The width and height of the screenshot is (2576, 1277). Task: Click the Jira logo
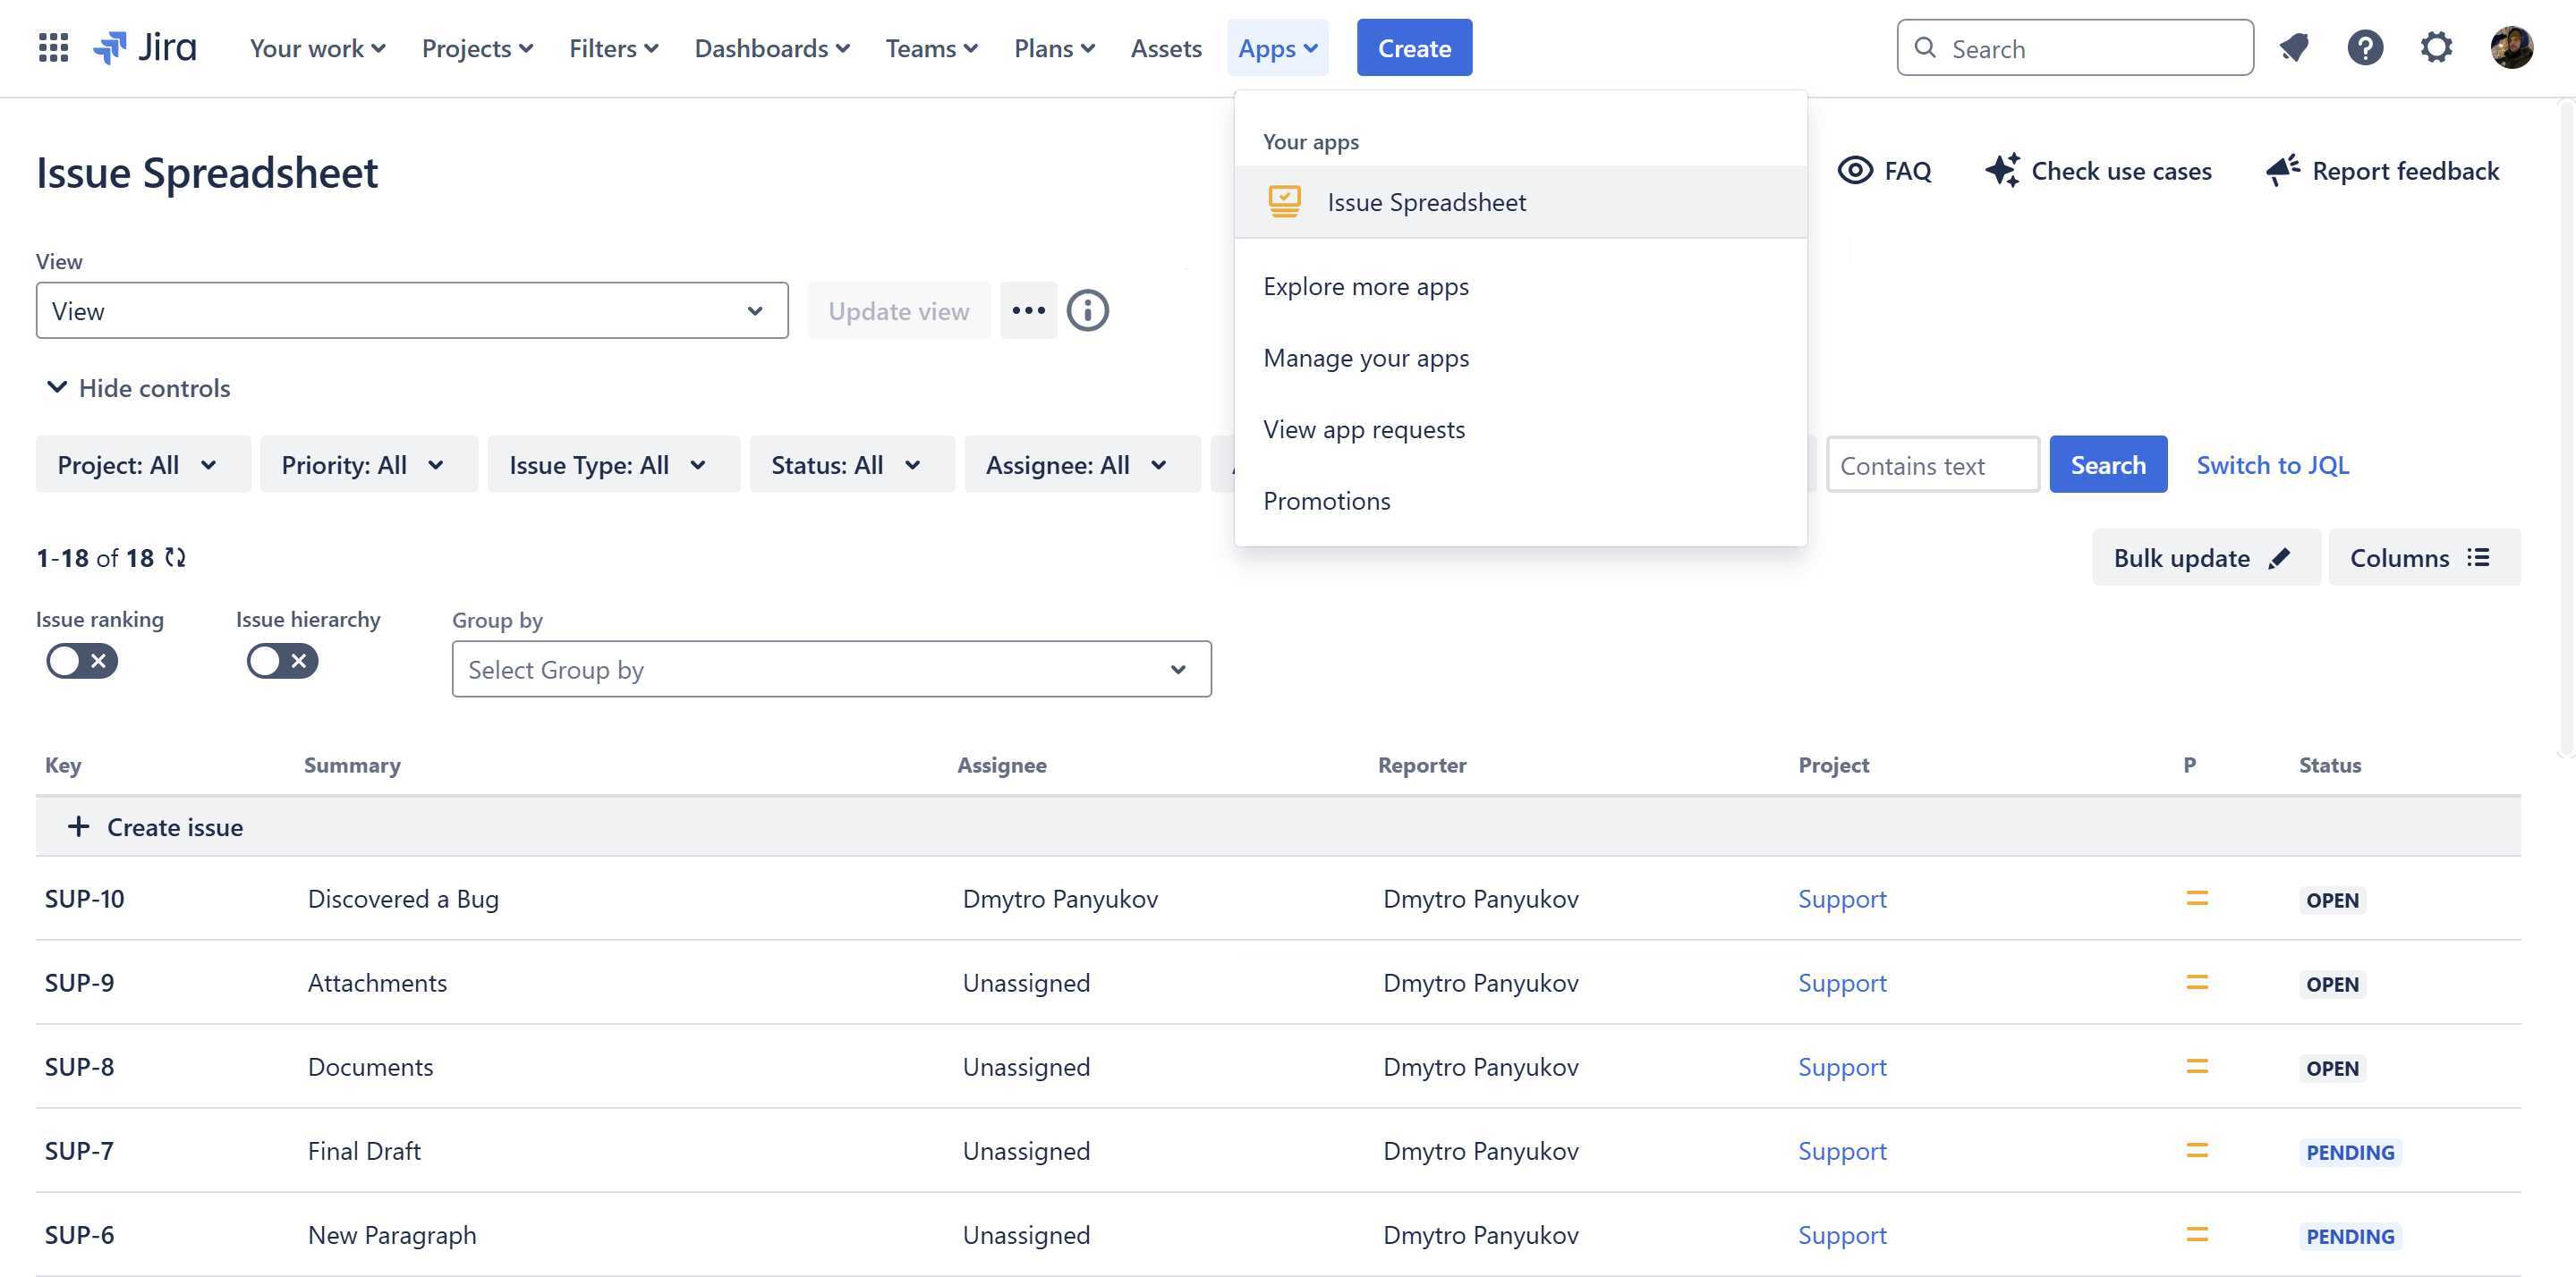click(146, 48)
